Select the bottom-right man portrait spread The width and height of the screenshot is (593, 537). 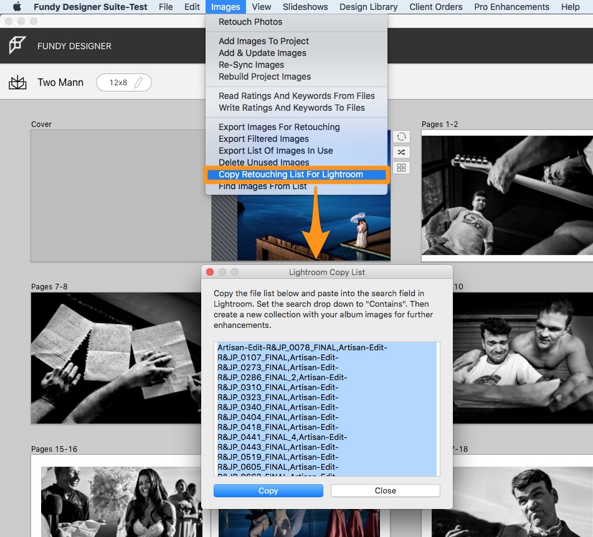pos(513,503)
